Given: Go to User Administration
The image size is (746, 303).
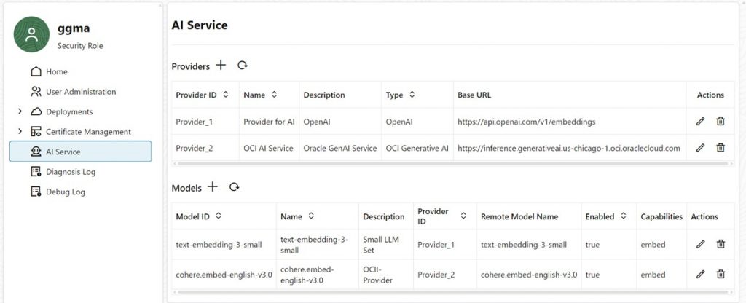Looking at the screenshot, I should pos(80,92).
